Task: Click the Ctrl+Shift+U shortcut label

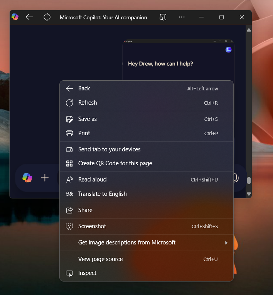Action: click(x=204, y=180)
